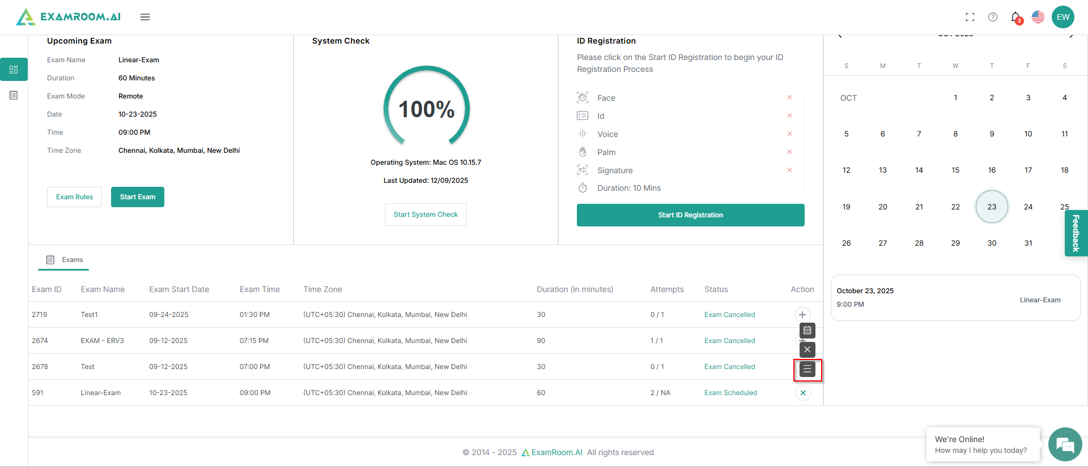This screenshot has width=1088, height=467.
Task: Open the help question mark icon
Action: click(993, 17)
